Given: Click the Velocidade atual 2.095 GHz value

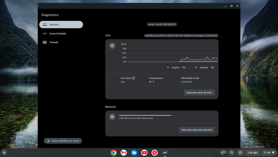Looking at the screenshot, I should coord(187,82).
